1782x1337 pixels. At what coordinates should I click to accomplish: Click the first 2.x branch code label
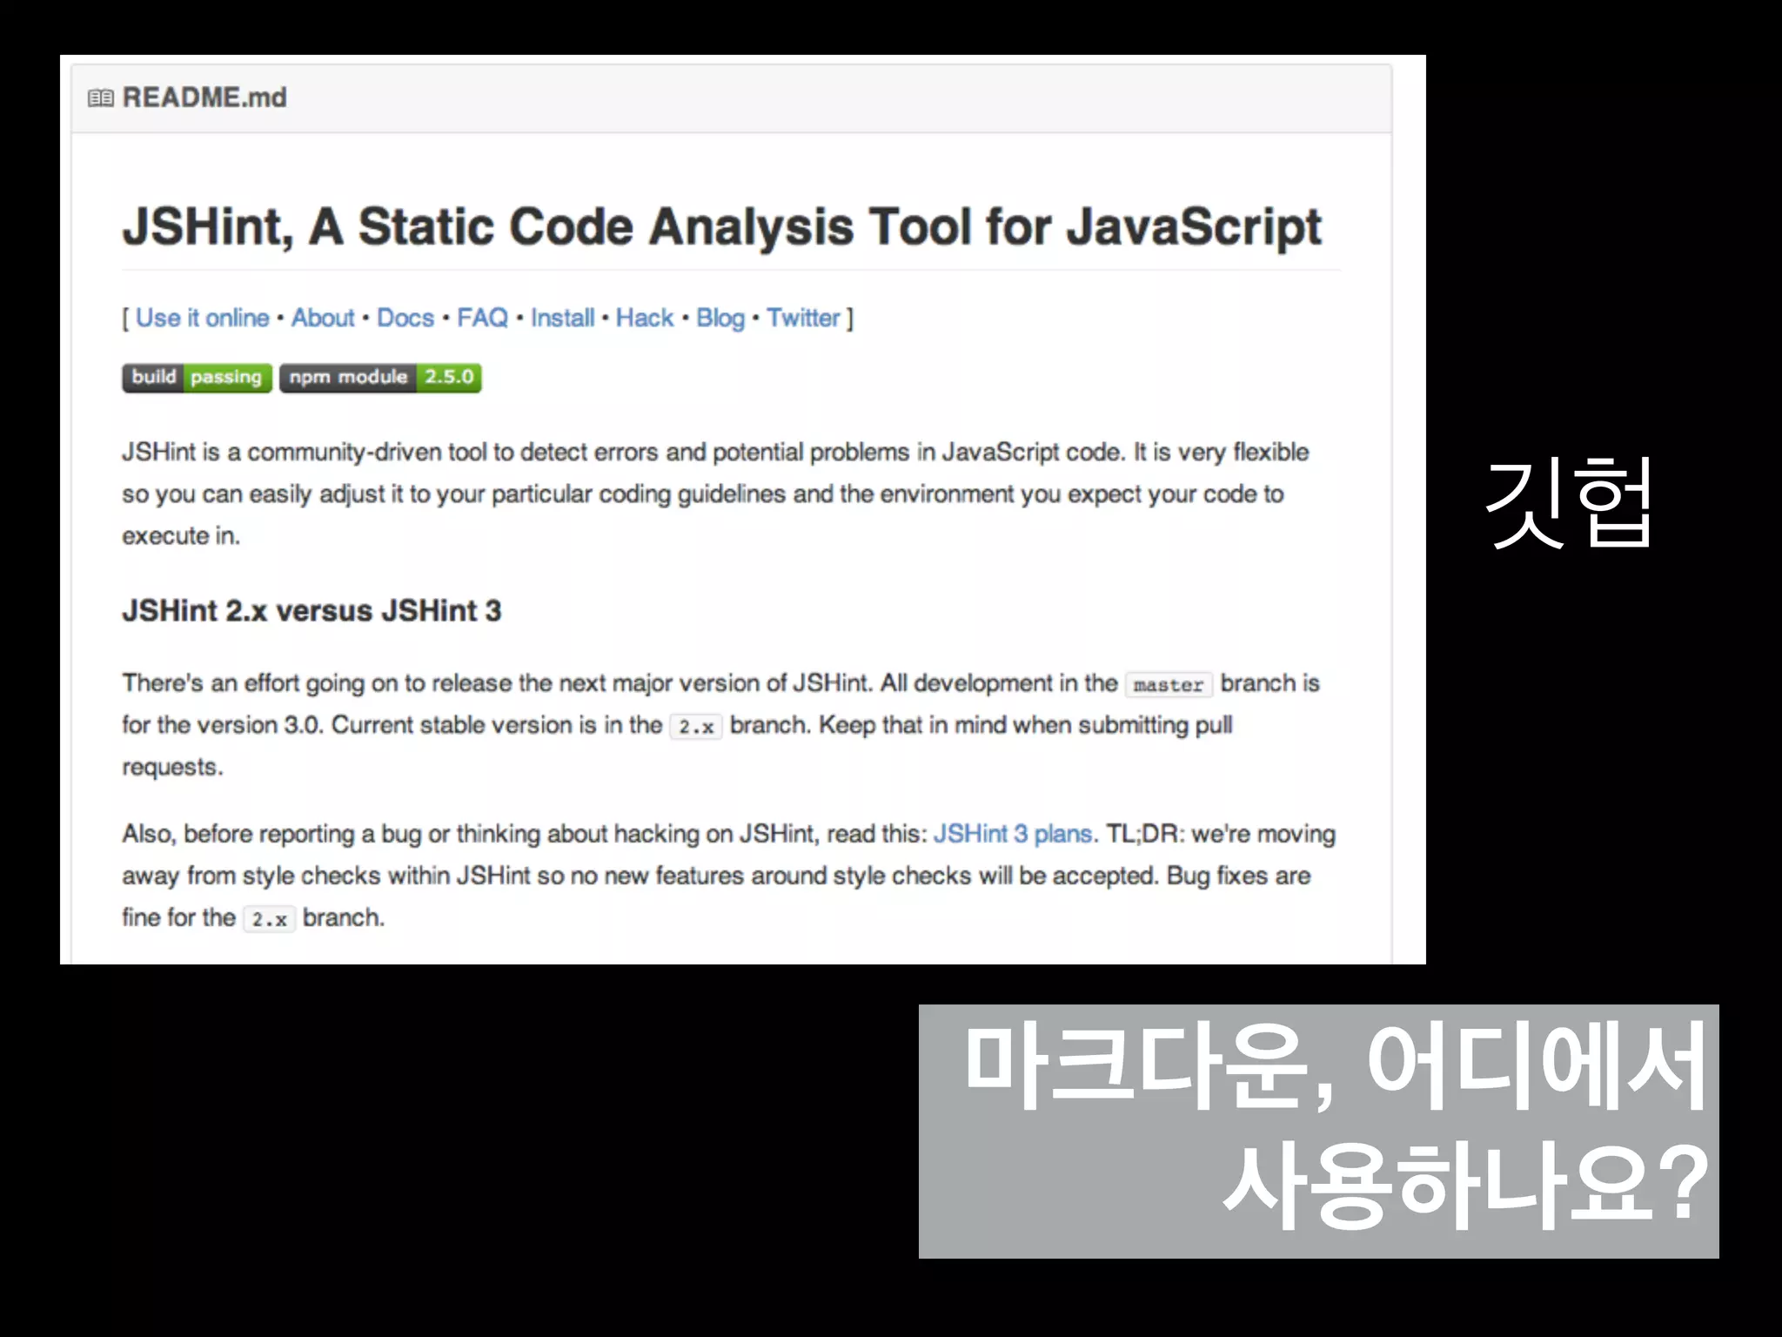point(696,727)
